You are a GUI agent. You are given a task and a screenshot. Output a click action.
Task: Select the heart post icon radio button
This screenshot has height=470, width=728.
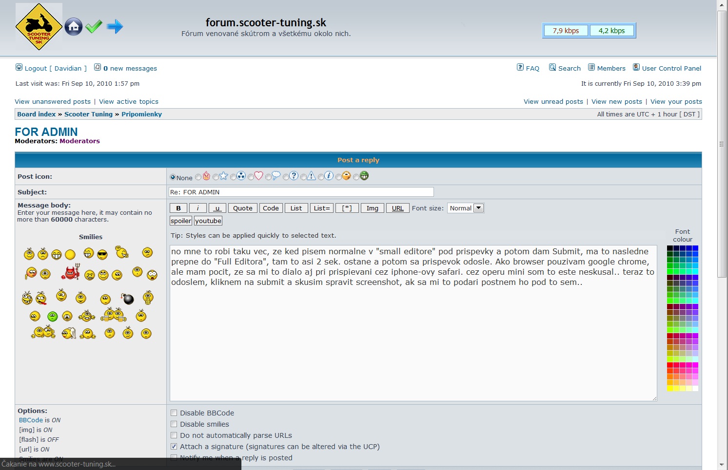(251, 177)
